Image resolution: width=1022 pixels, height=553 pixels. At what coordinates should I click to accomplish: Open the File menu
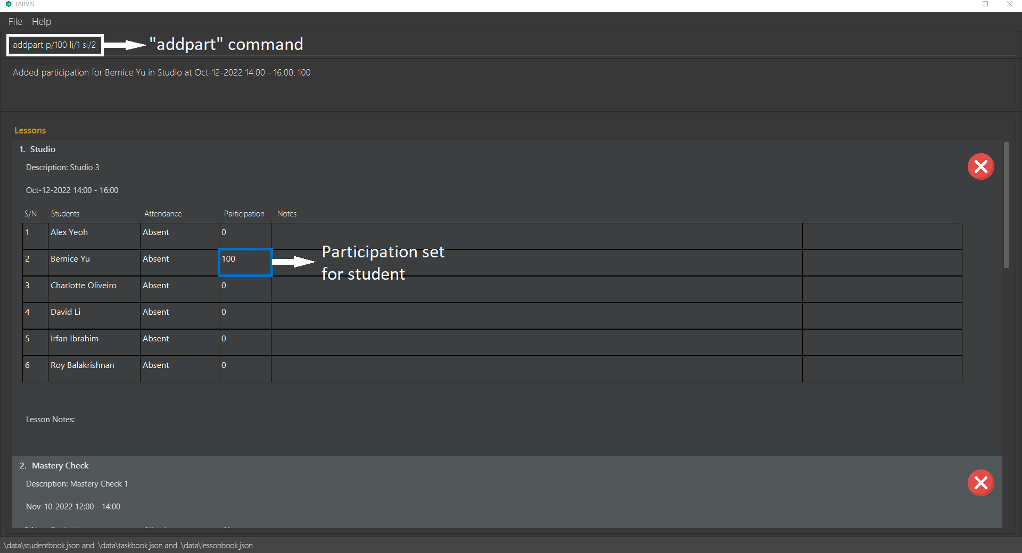click(15, 22)
